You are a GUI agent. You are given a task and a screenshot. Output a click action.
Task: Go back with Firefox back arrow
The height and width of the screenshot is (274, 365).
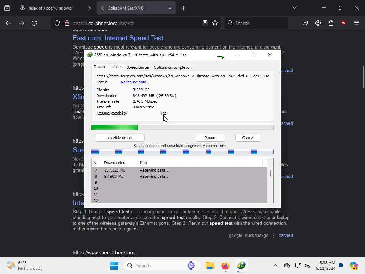click(9, 23)
